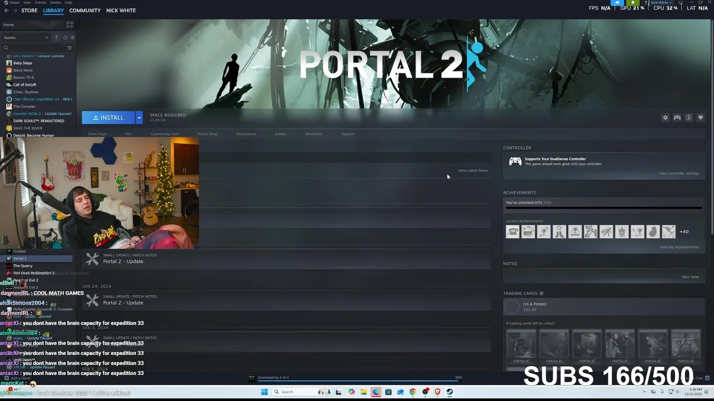Click View My Achievements
The width and height of the screenshot is (714, 401).
pyautogui.click(x=679, y=247)
